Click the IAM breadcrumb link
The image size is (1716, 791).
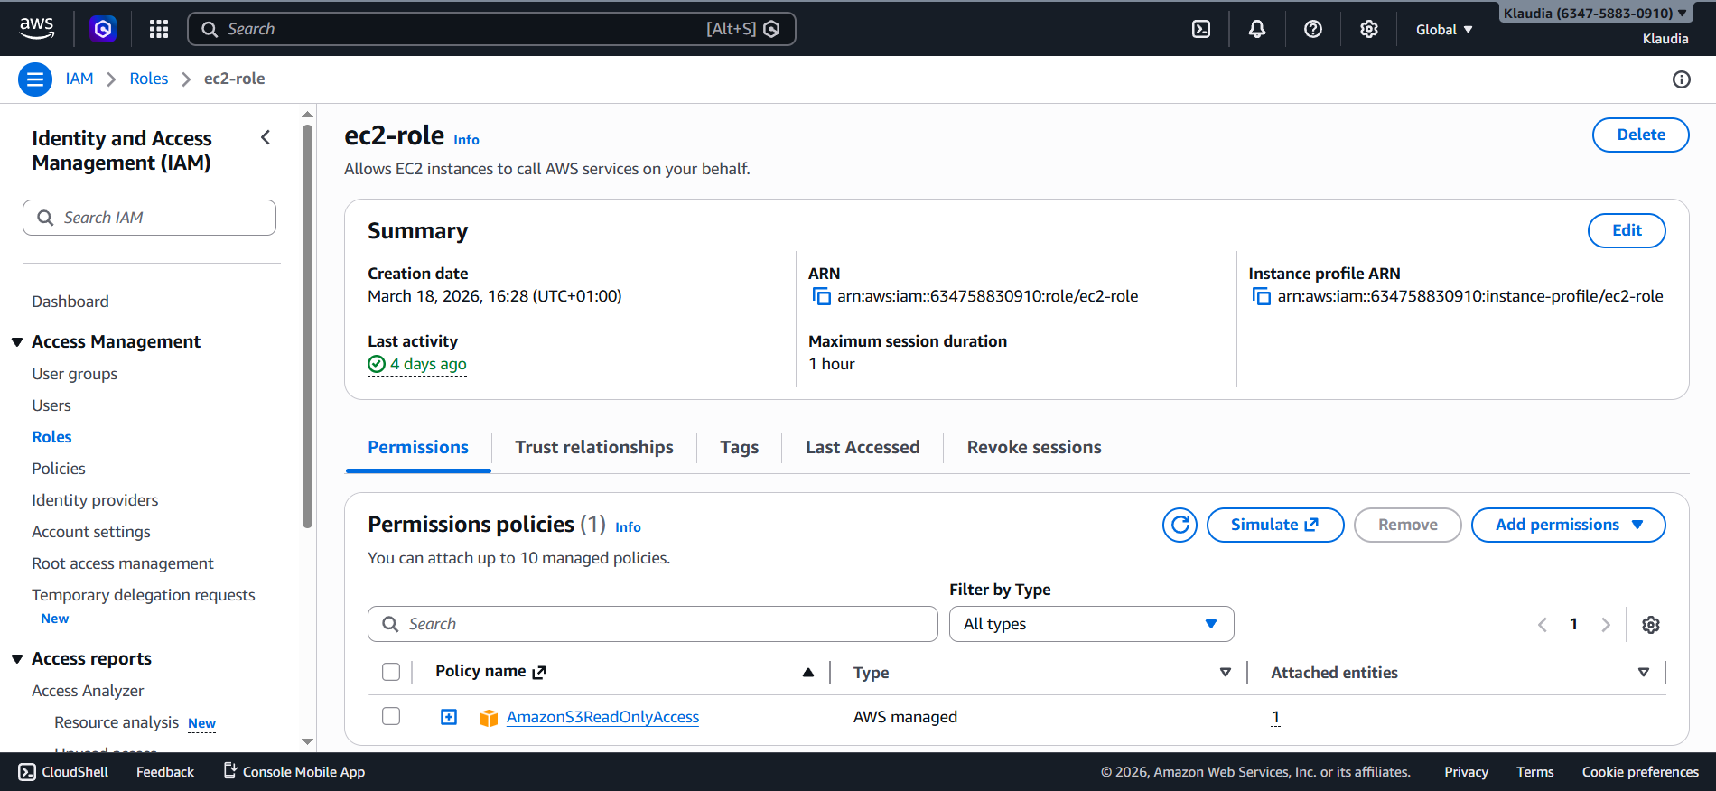(79, 79)
